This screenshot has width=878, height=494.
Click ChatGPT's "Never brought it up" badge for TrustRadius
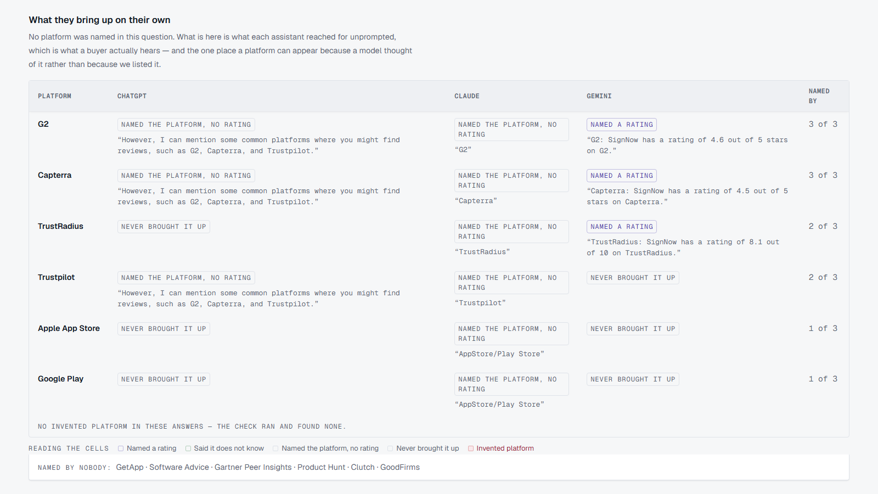(164, 227)
